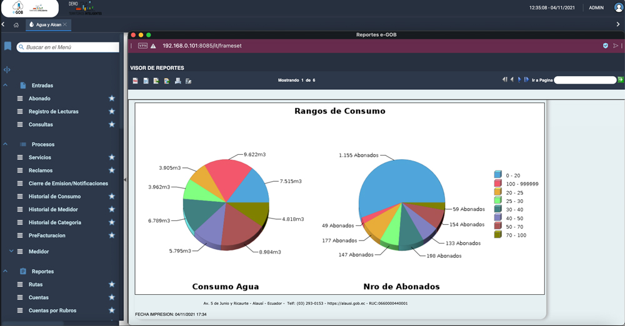Image resolution: width=625 pixels, height=326 pixels.
Task: Click the 0 - 20 legend color swatch
Action: pos(497,174)
